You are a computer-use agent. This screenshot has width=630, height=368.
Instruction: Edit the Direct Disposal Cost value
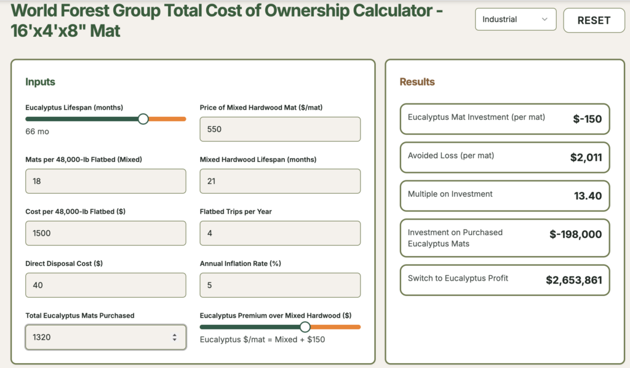coord(105,285)
